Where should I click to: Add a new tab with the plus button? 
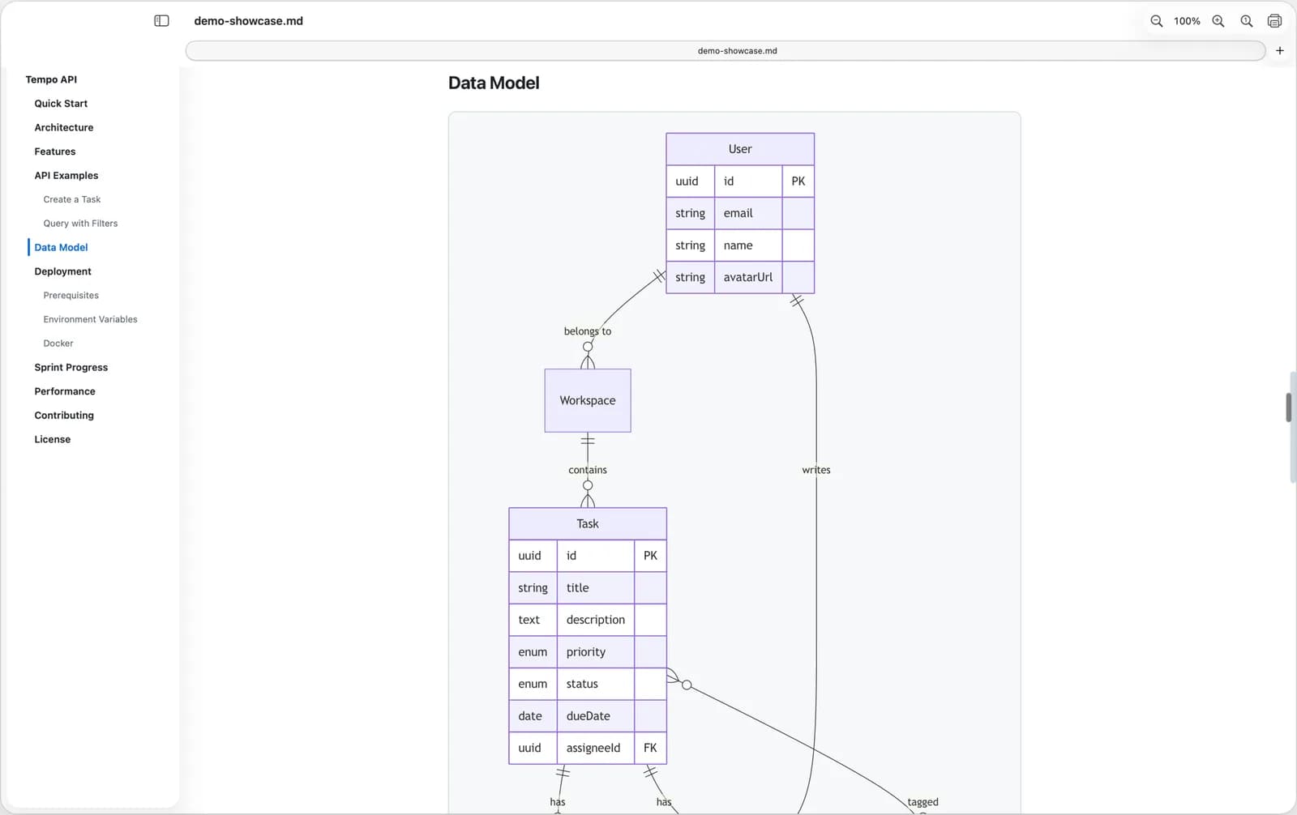(1280, 50)
